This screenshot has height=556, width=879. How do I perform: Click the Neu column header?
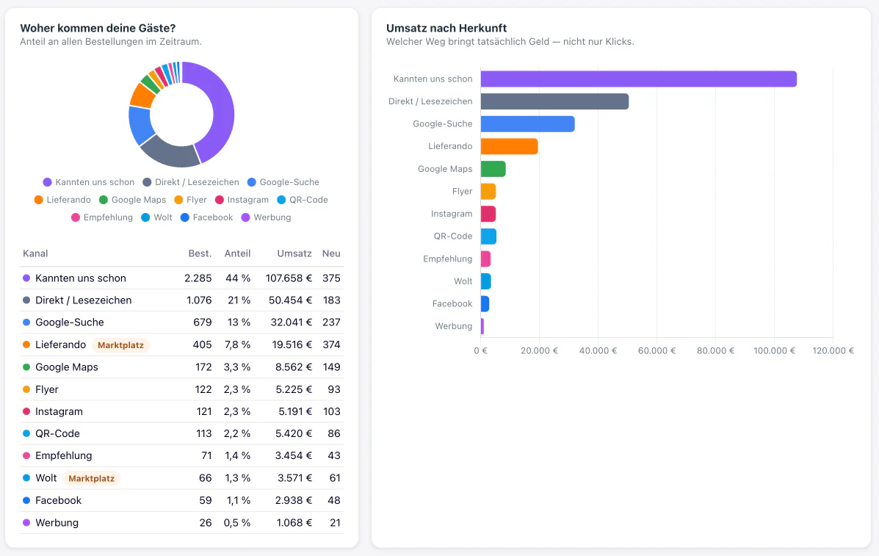point(331,253)
